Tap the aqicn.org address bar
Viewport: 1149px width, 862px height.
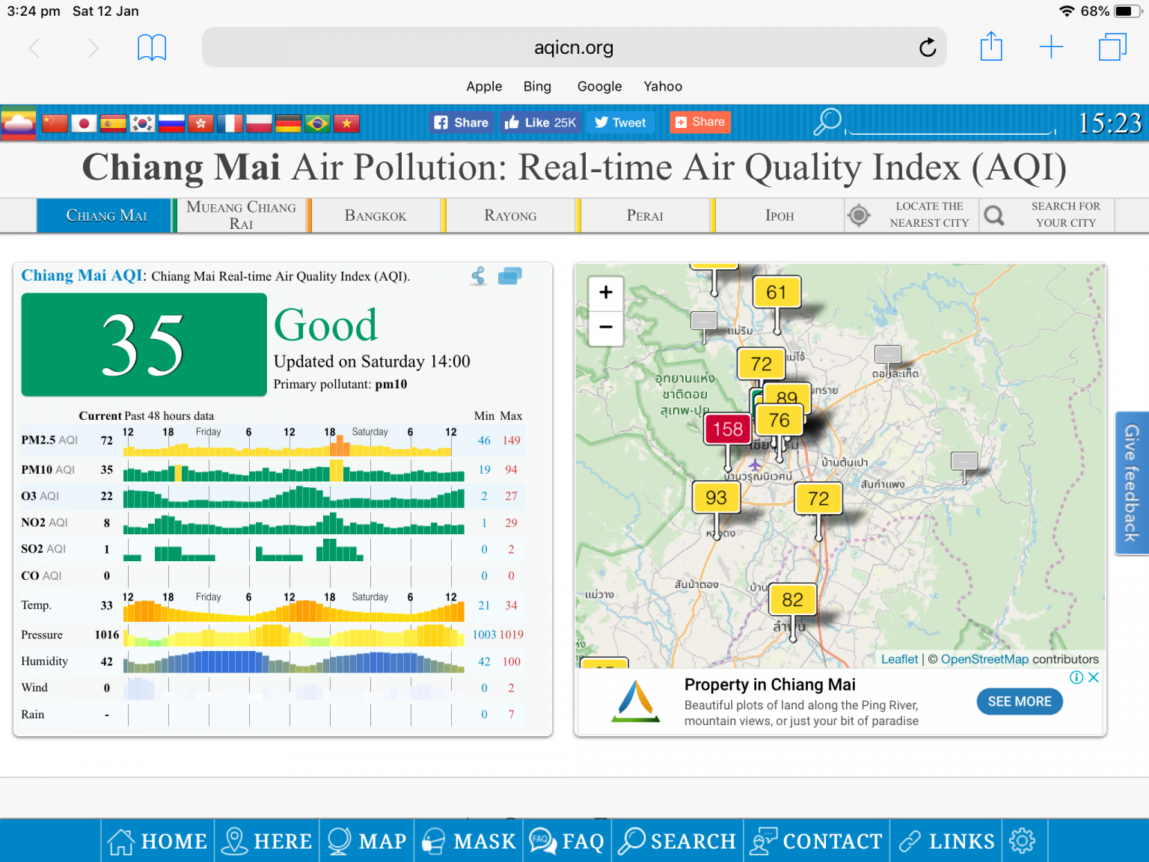[x=574, y=48]
